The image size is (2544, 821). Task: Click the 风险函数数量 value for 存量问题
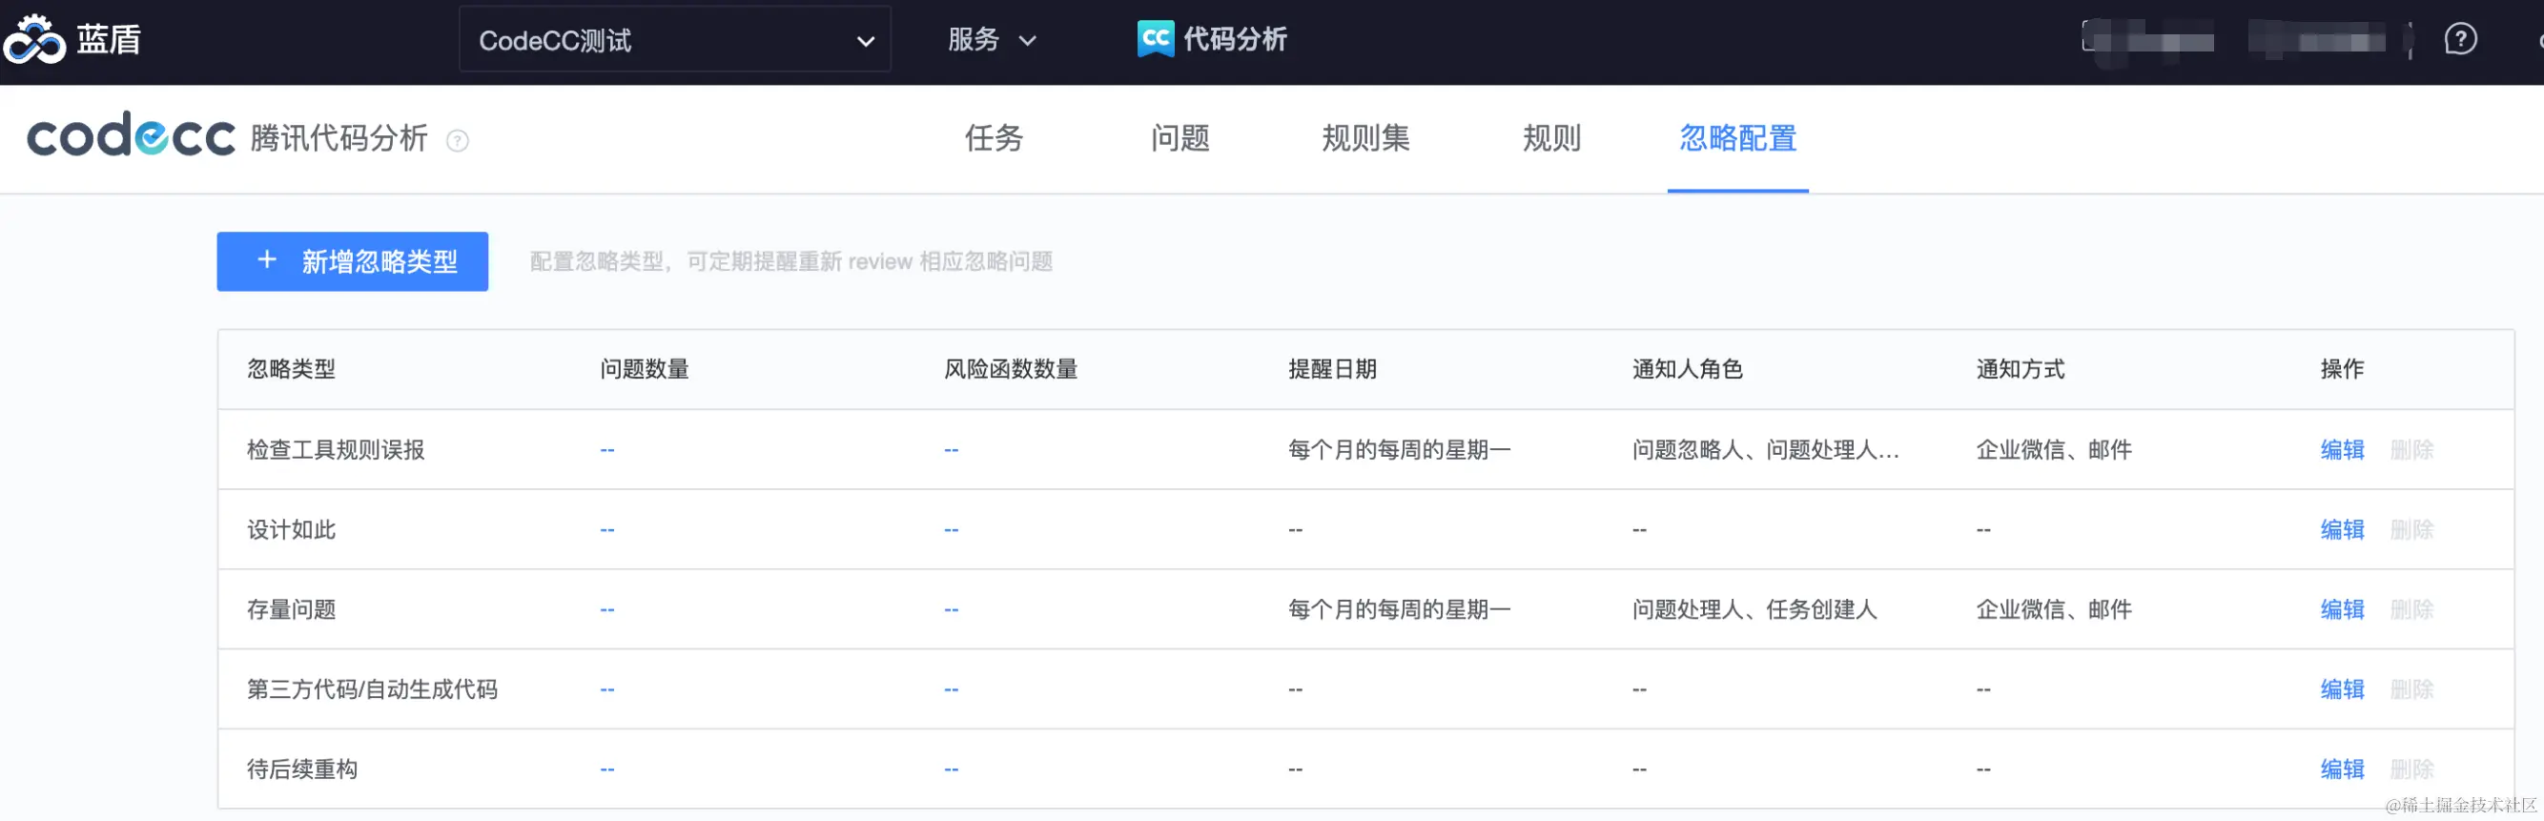pyautogui.click(x=951, y=610)
